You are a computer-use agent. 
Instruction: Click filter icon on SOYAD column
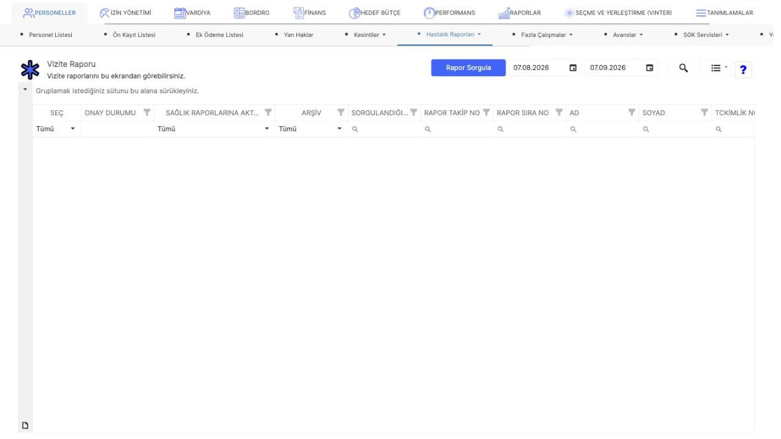(704, 112)
